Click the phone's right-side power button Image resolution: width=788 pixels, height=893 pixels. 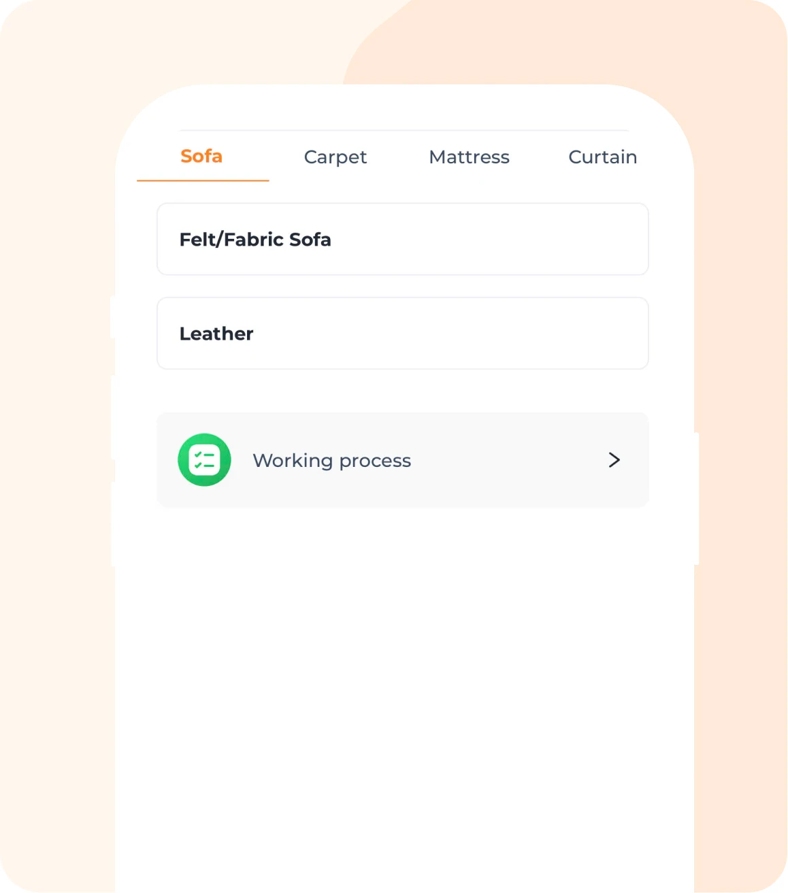[697, 498]
